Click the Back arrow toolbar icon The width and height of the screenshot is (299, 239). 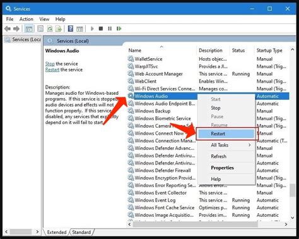(8, 28)
